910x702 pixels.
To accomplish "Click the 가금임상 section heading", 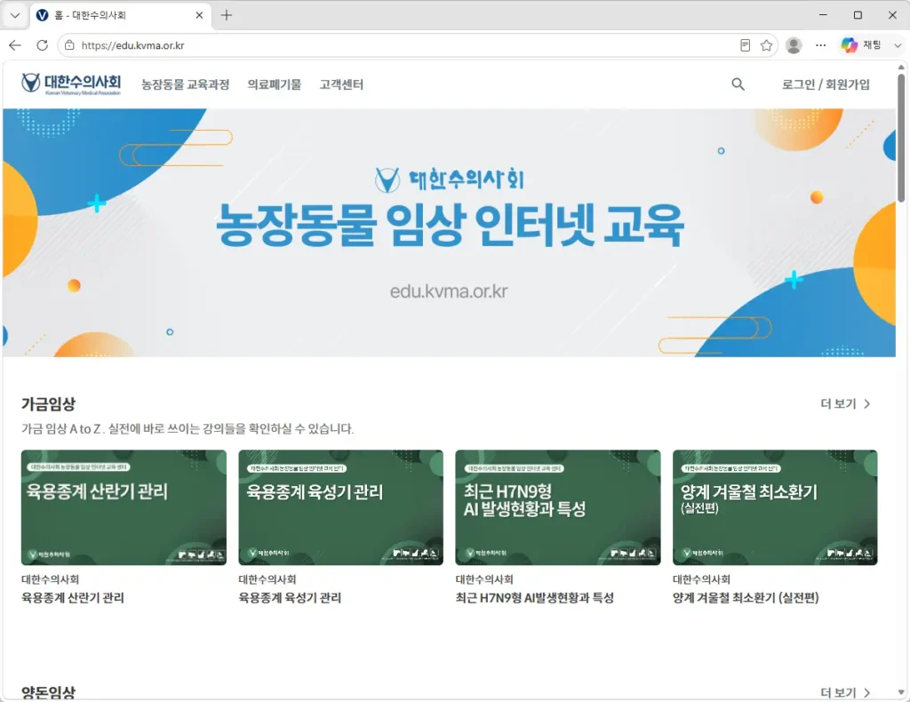I will (x=49, y=403).
